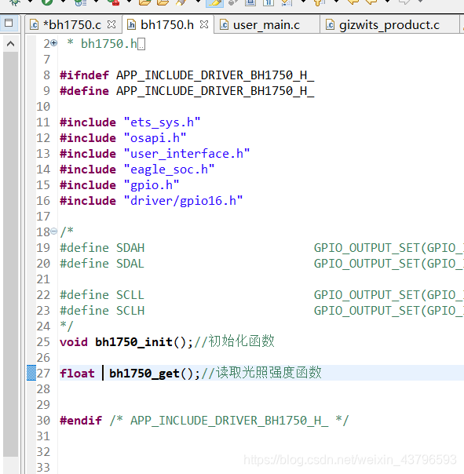Viewport: 464px width, 474px height.
Task: Click the #ifndef APP_INCLUDE_DRIVER_BH1750_H_ line
Action: [x=187, y=75]
